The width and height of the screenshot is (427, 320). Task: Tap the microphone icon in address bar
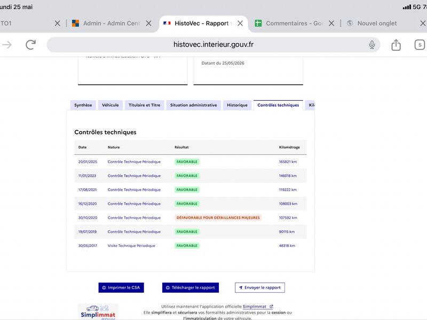(371, 45)
